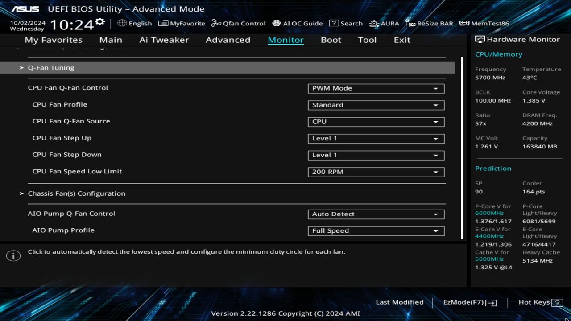Open MyFavorite settings

(182, 23)
